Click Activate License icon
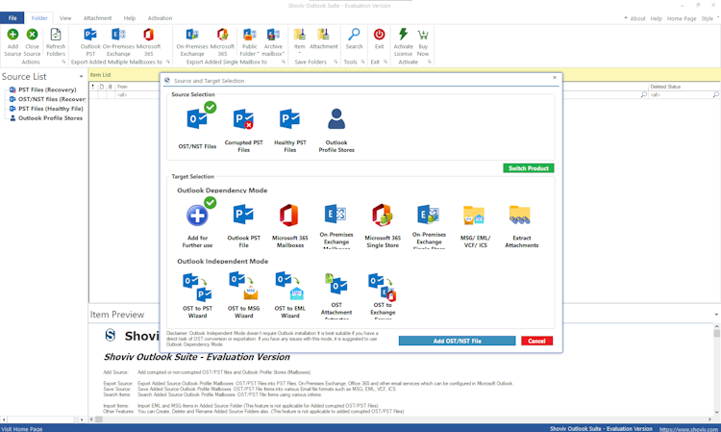The width and height of the screenshot is (721, 432). pos(403,42)
